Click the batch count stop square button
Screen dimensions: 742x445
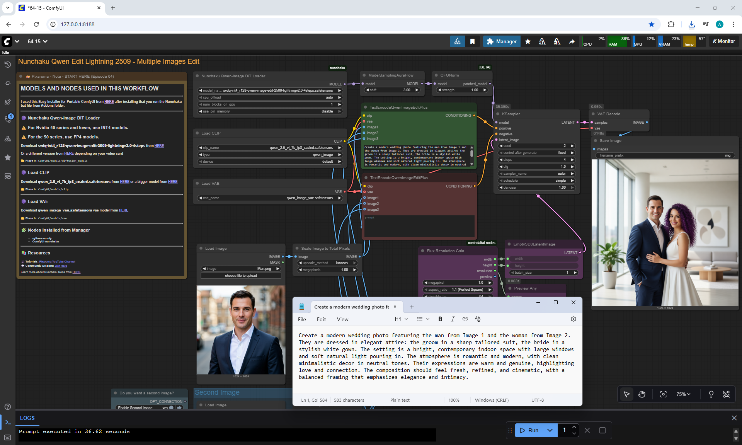(x=602, y=430)
